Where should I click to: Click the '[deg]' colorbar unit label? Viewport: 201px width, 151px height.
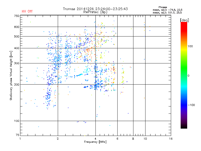pyautogui.click(x=184, y=20)
